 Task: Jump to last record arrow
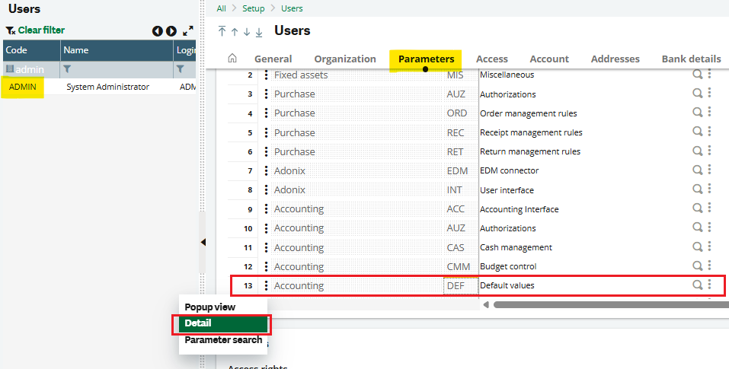pyautogui.click(x=259, y=31)
